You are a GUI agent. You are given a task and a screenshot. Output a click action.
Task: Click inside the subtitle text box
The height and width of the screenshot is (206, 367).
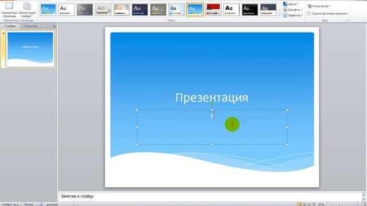click(212, 127)
